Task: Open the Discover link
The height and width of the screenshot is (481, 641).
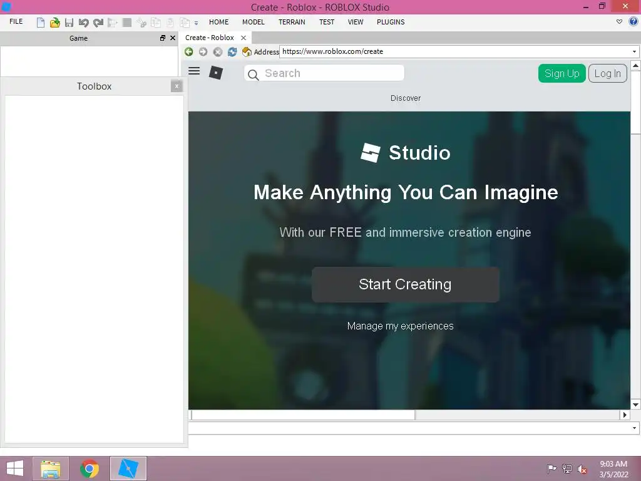Action: pyautogui.click(x=406, y=98)
